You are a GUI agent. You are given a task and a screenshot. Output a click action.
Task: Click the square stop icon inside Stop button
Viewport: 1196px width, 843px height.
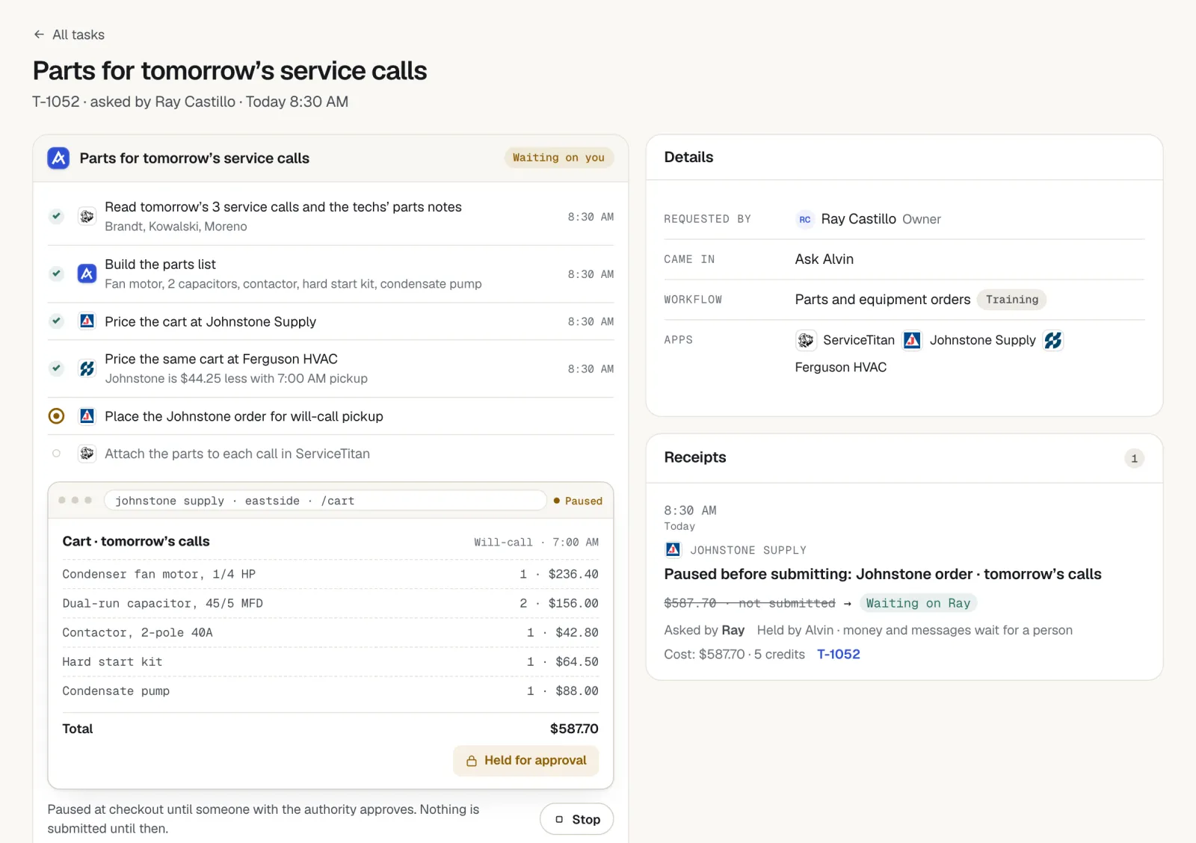point(559,820)
